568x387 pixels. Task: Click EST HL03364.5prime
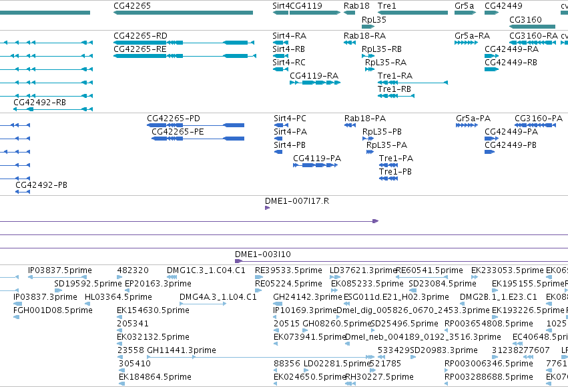(x=89, y=304)
